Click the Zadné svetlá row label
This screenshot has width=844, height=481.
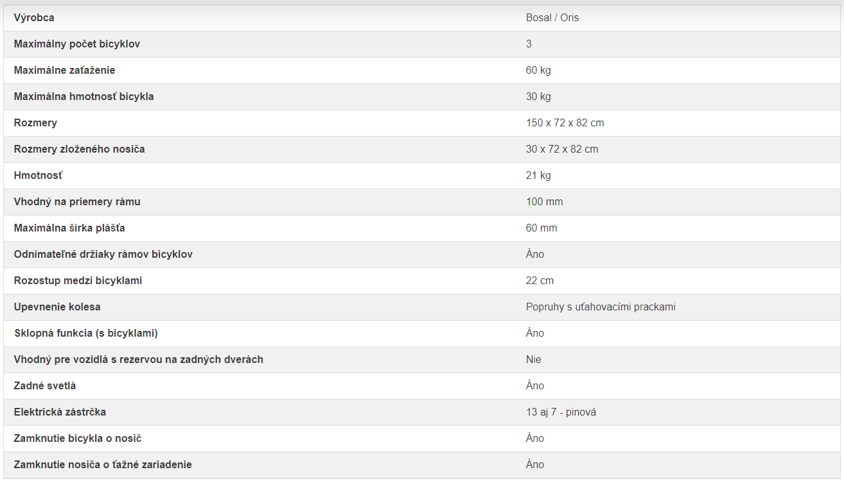(x=45, y=386)
